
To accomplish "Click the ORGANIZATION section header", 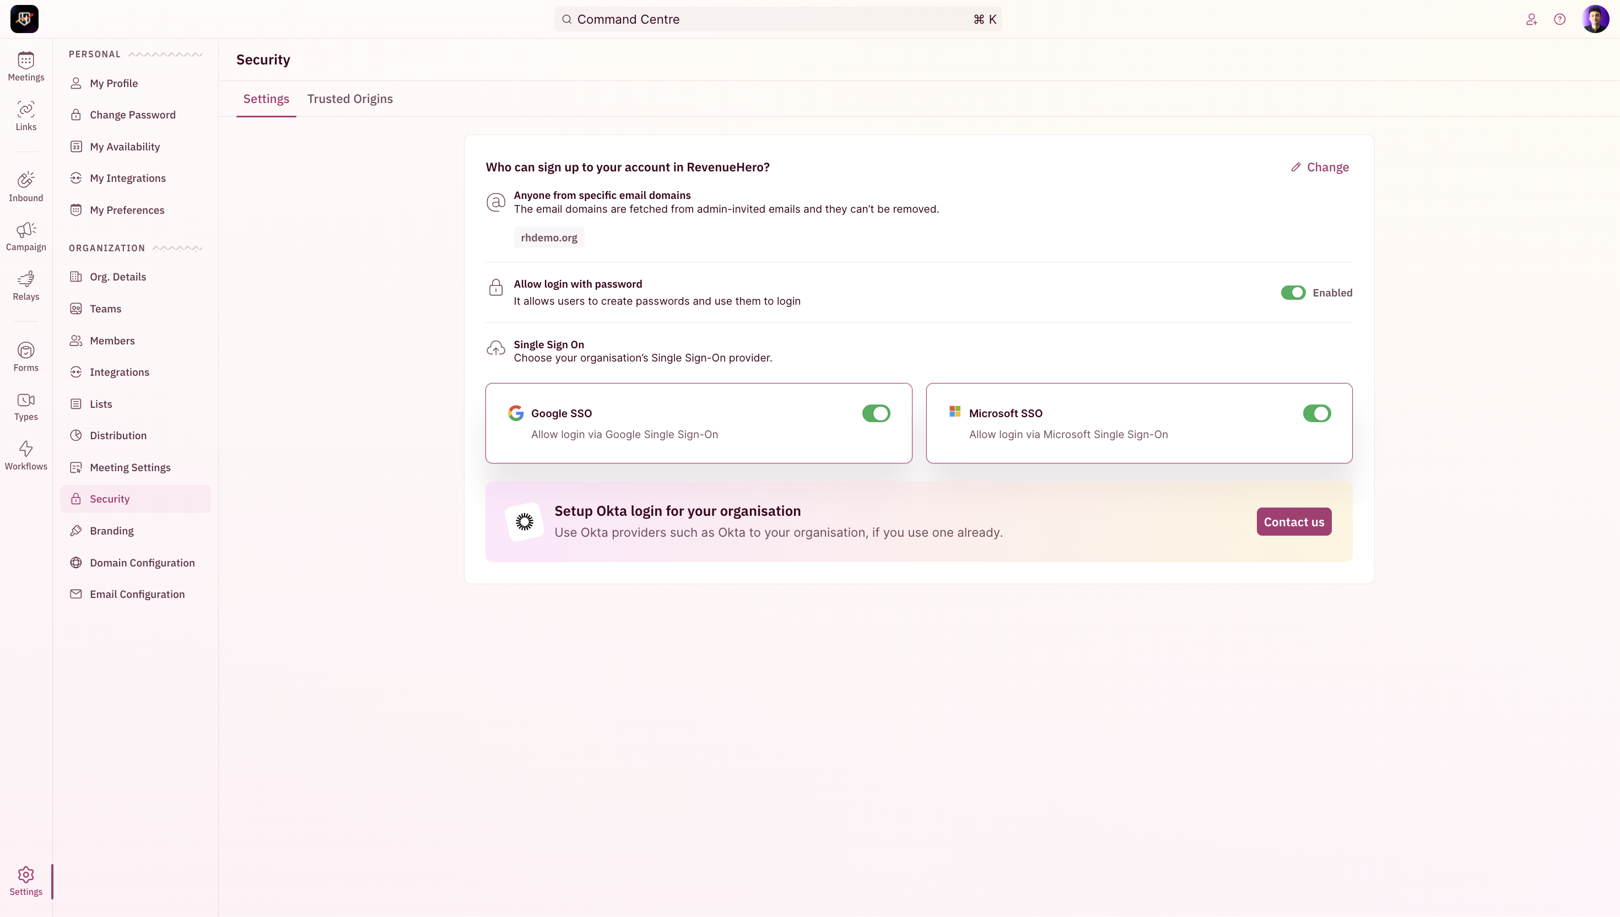I will [x=107, y=248].
